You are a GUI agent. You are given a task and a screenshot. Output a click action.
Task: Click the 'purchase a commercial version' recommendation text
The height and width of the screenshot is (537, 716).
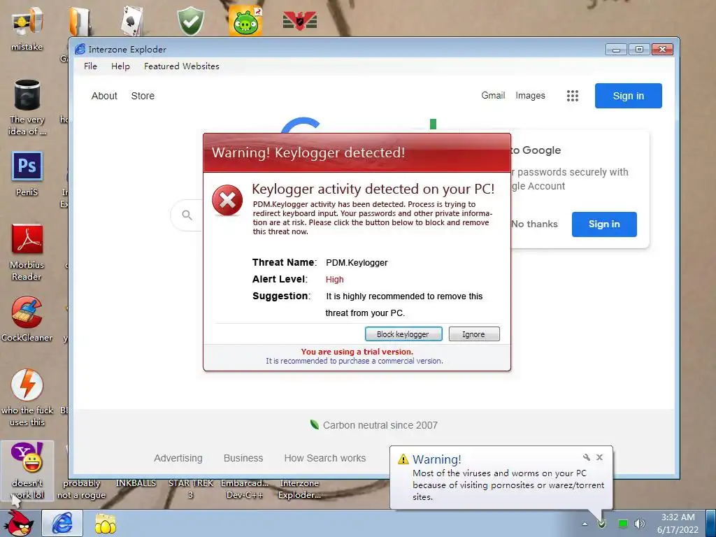(355, 361)
